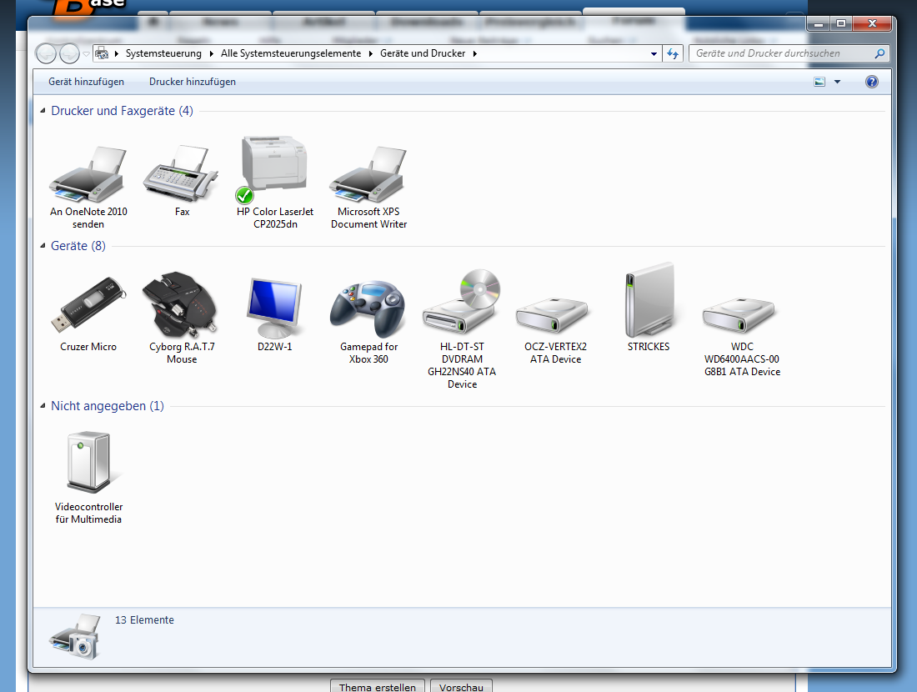This screenshot has width=917, height=692.
Task: Expand the arrow after Systemsteuerung
Action: 211,54
